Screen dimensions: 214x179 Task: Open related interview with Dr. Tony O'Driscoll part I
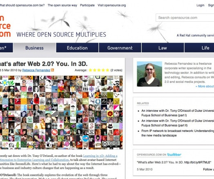coord(178,113)
